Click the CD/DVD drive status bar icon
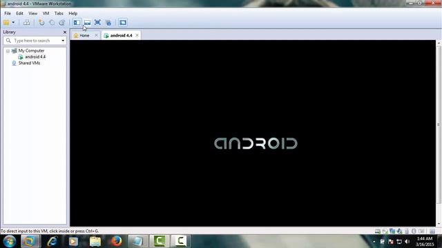This screenshot has height=248, width=442. click(385, 231)
